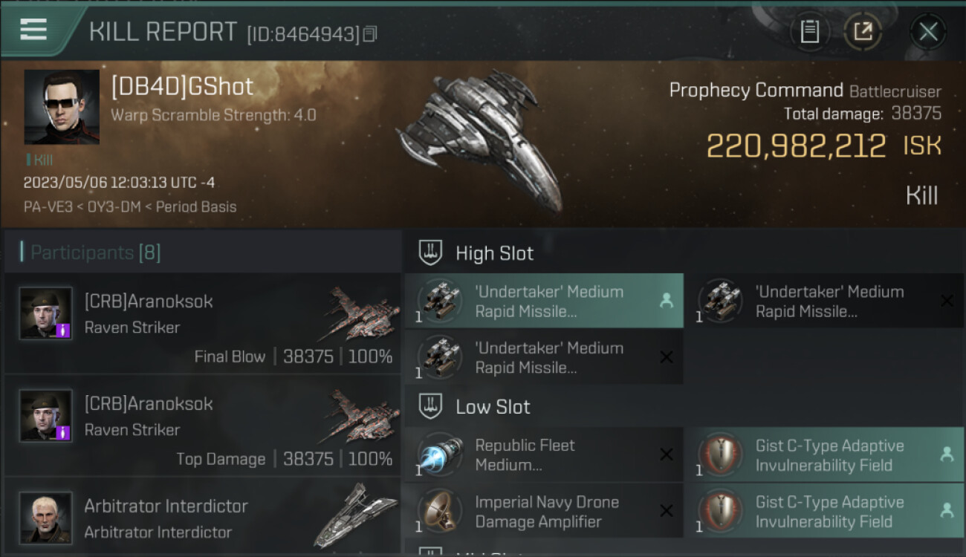Viewport: 966px width, 557px height.
Task: Select the Aranoksok Final Blow entry
Action: click(202, 324)
